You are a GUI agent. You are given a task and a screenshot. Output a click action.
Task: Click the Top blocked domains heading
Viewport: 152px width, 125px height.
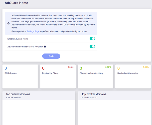[x=94, y=94]
